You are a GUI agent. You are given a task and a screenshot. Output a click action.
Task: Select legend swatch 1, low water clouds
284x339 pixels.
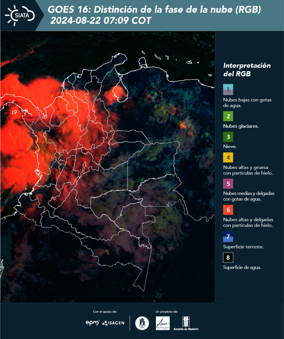(x=228, y=90)
